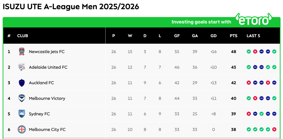
Task: Click 'Investing goals start with' banner text
Action: (x=201, y=22)
